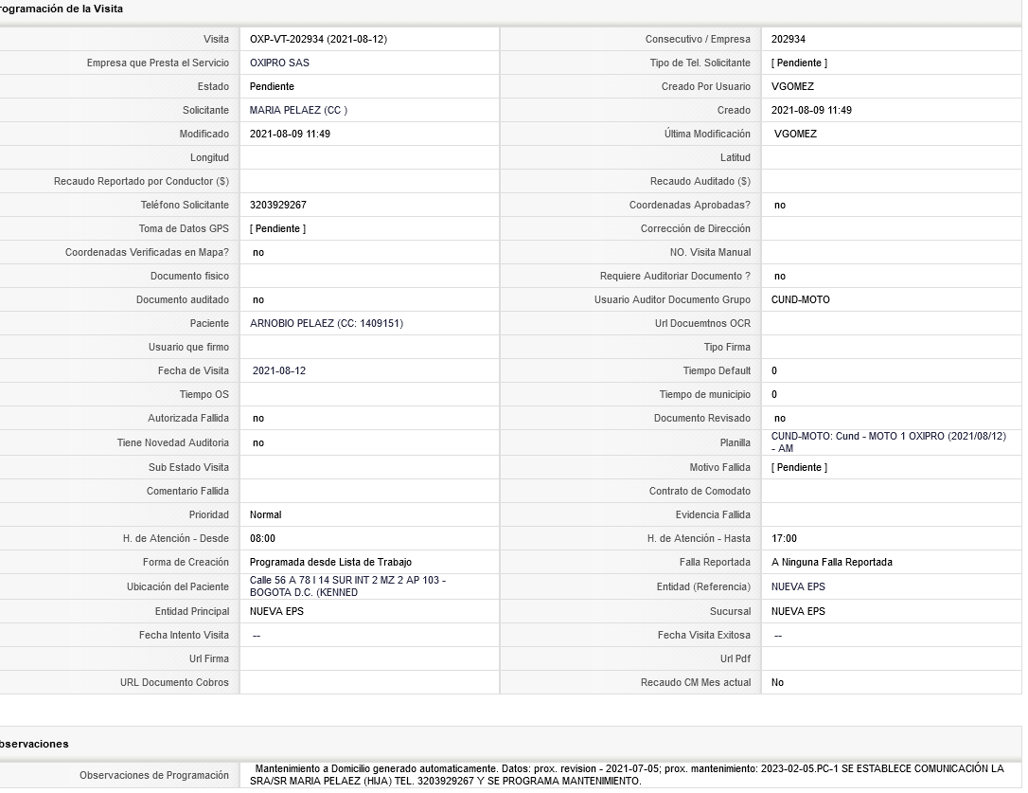Click NUEVA EPS in the Entidad Principal row
Image resolution: width=1028 pixels, height=793 pixels.
click(276, 611)
